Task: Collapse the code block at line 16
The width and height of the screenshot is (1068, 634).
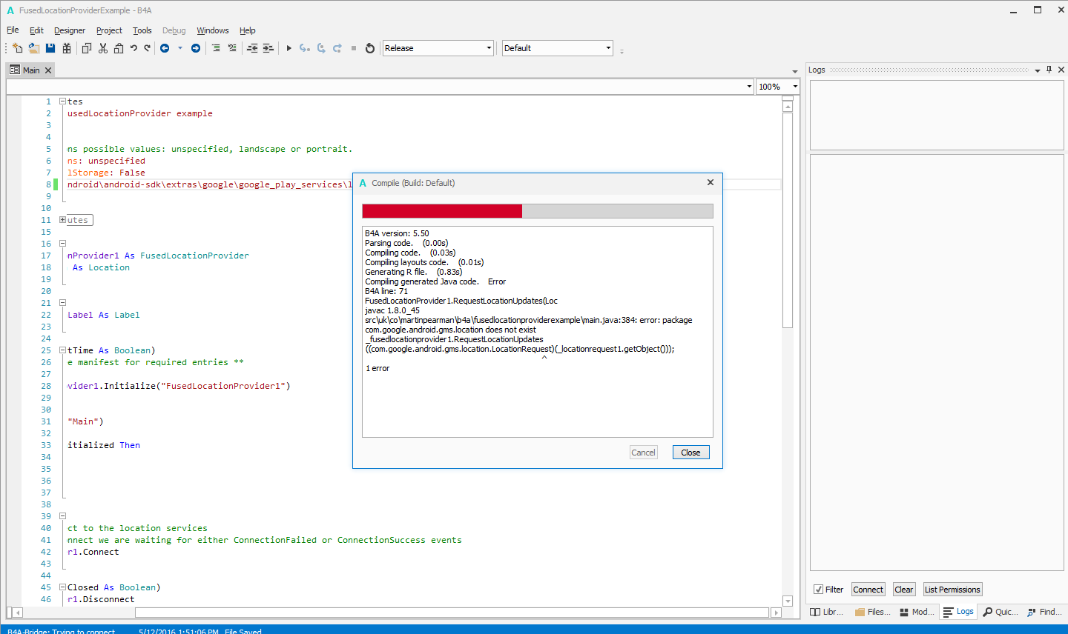Action: 63,244
